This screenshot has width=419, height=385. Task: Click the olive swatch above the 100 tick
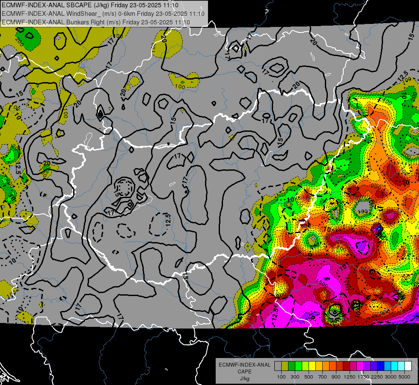pos(285,366)
